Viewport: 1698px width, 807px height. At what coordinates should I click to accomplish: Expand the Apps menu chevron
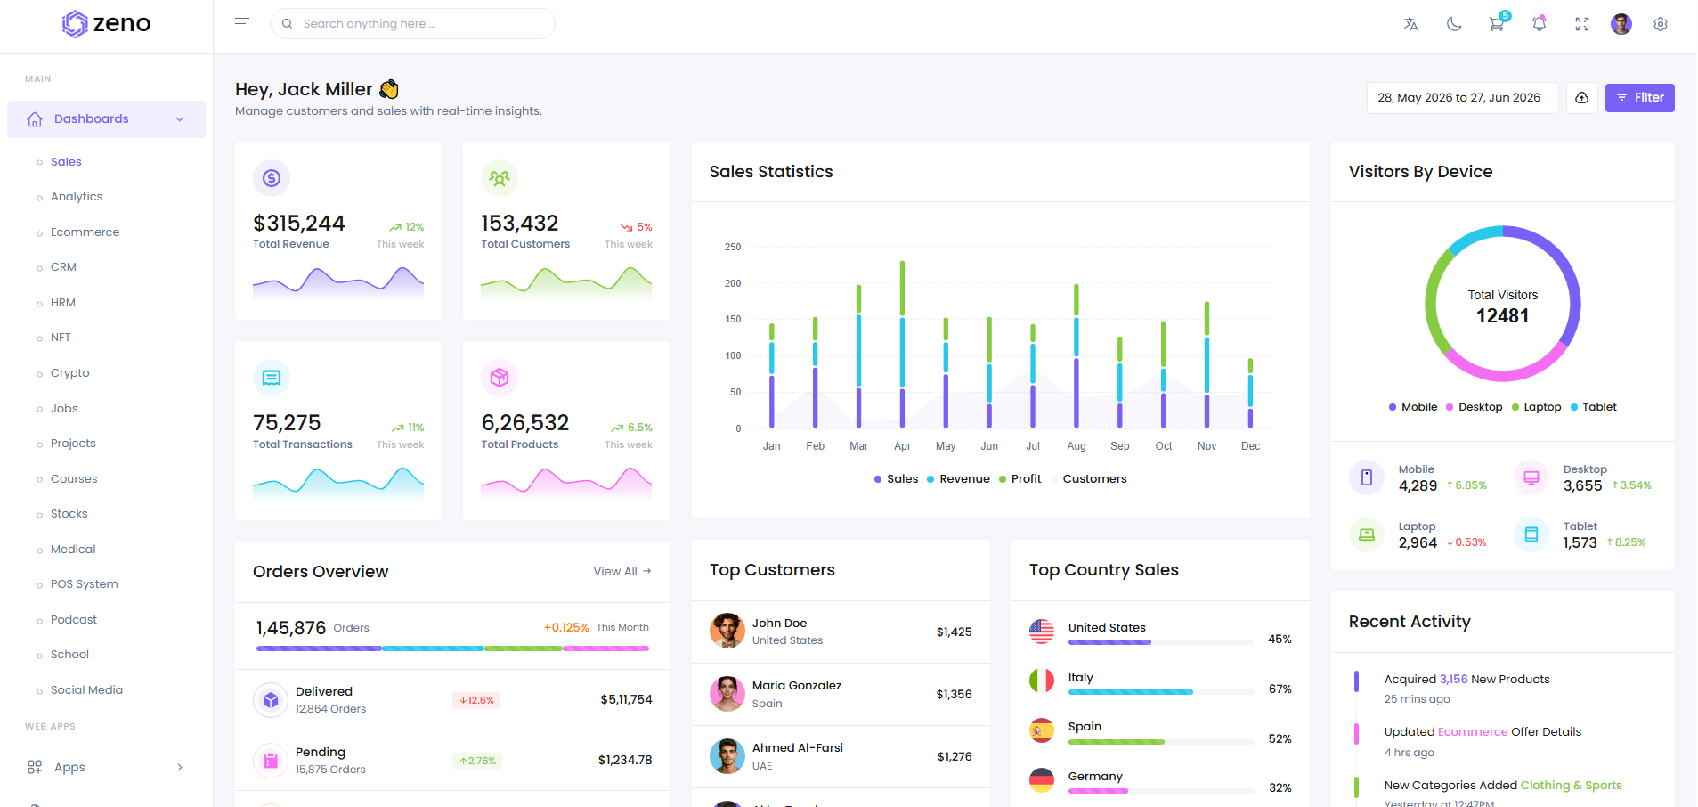(x=180, y=767)
